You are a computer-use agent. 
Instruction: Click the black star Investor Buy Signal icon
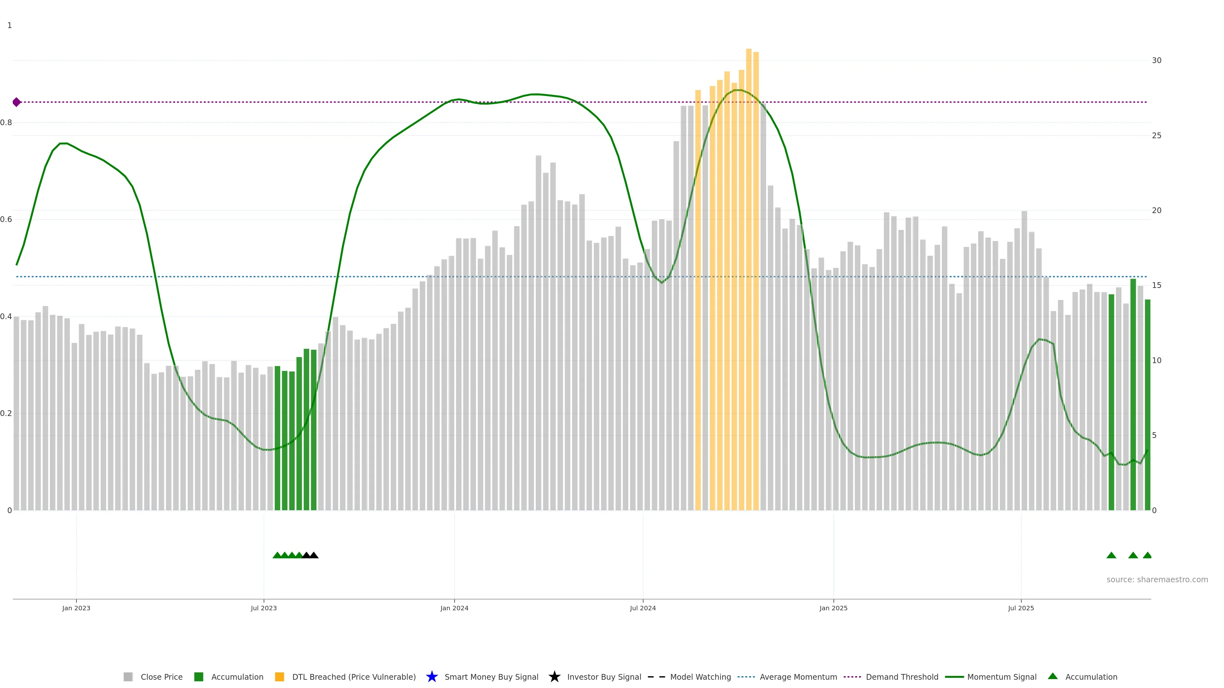click(x=554, y=677)
